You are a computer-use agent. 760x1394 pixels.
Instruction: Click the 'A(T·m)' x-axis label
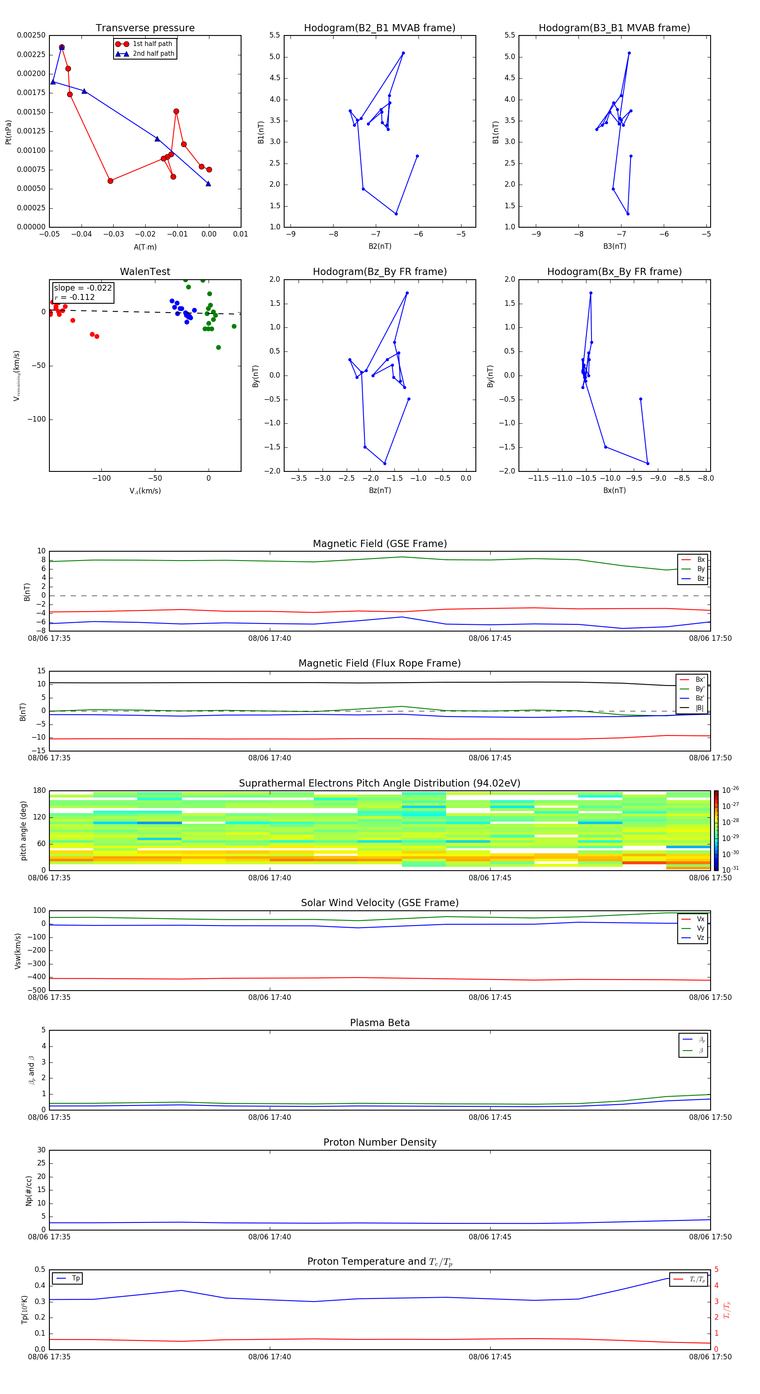pos(145,247)
